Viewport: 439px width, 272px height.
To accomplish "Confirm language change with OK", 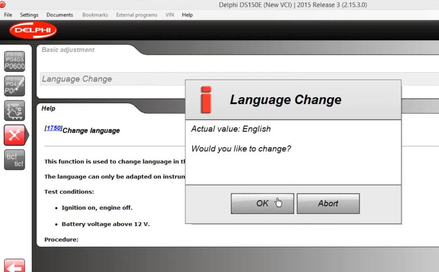I will [262, 204].
